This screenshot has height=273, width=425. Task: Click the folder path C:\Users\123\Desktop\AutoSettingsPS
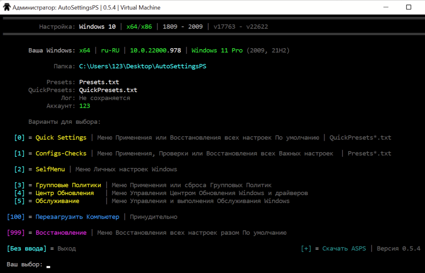click(x=143, y=67)
